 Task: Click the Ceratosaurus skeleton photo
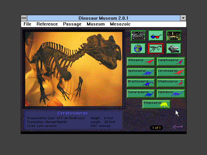(x=74, y=69)
